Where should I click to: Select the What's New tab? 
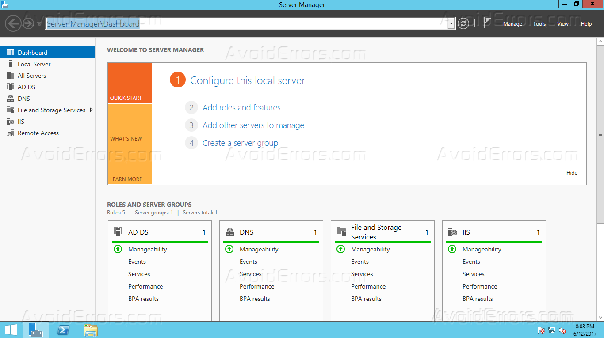(x=130, y=124)
